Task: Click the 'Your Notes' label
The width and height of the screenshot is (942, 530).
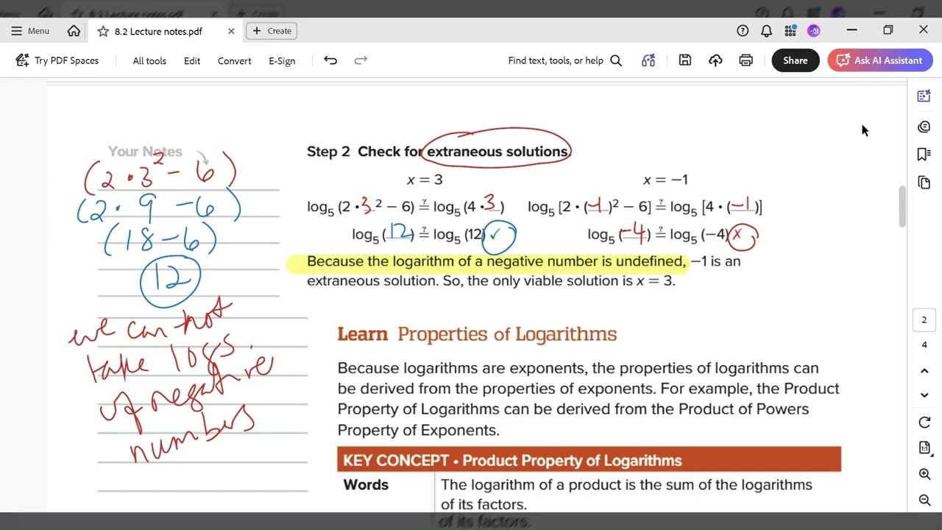Action: 145,152
